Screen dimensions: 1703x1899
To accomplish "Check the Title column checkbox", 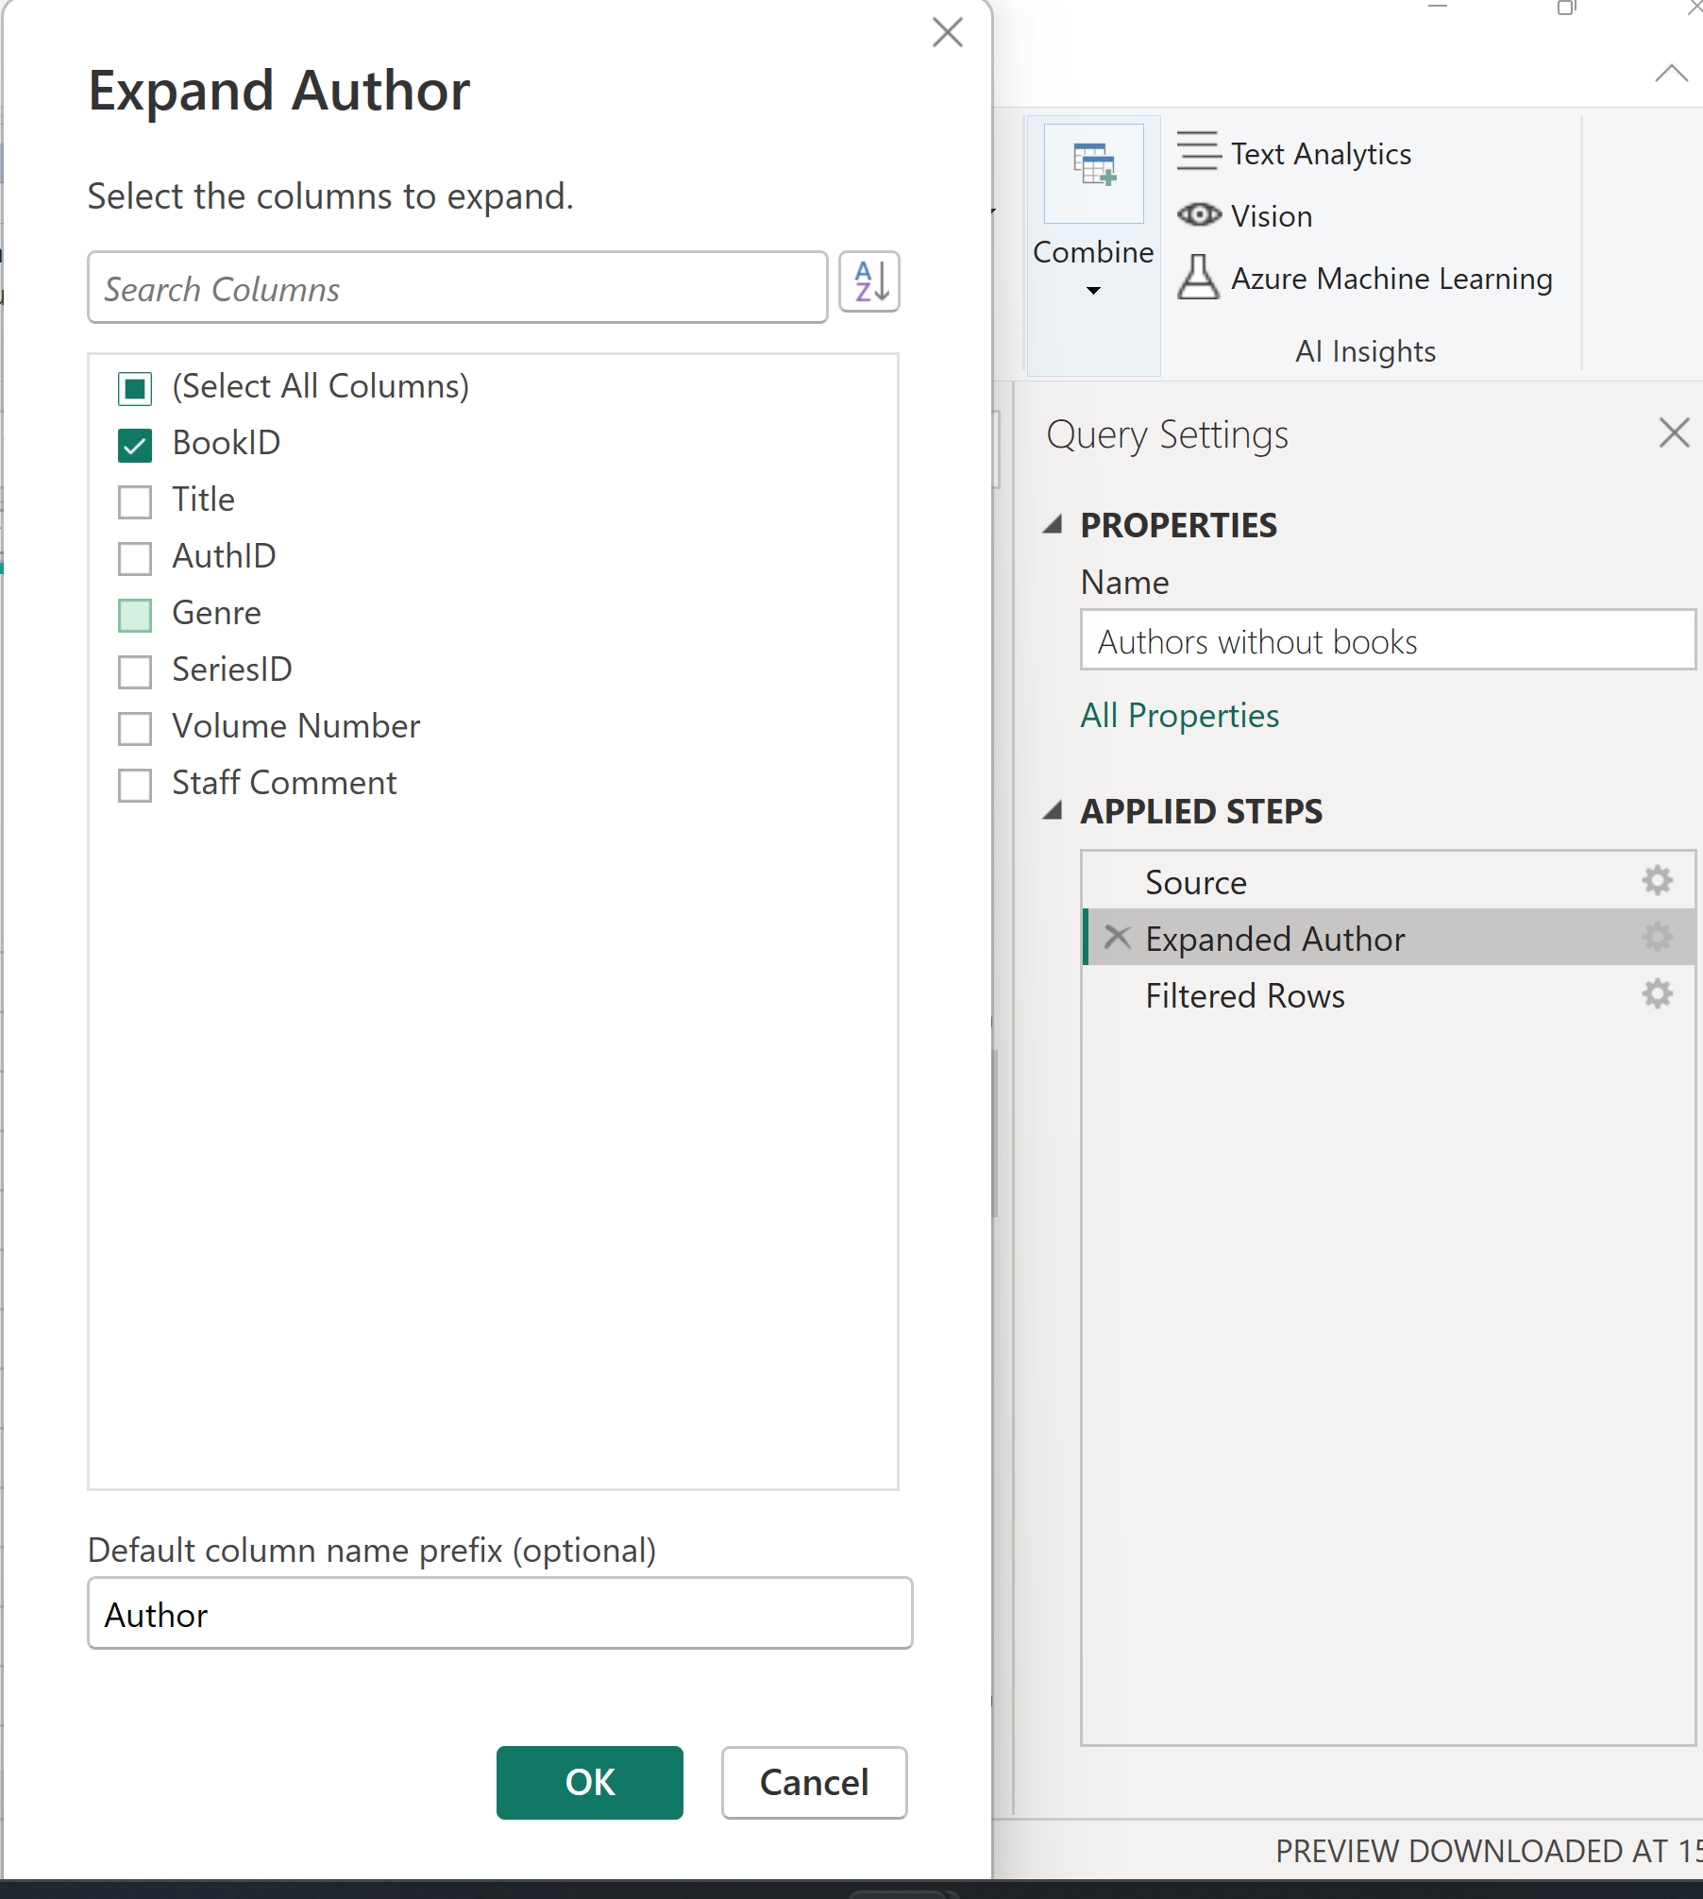I will [x=135, y=501].
